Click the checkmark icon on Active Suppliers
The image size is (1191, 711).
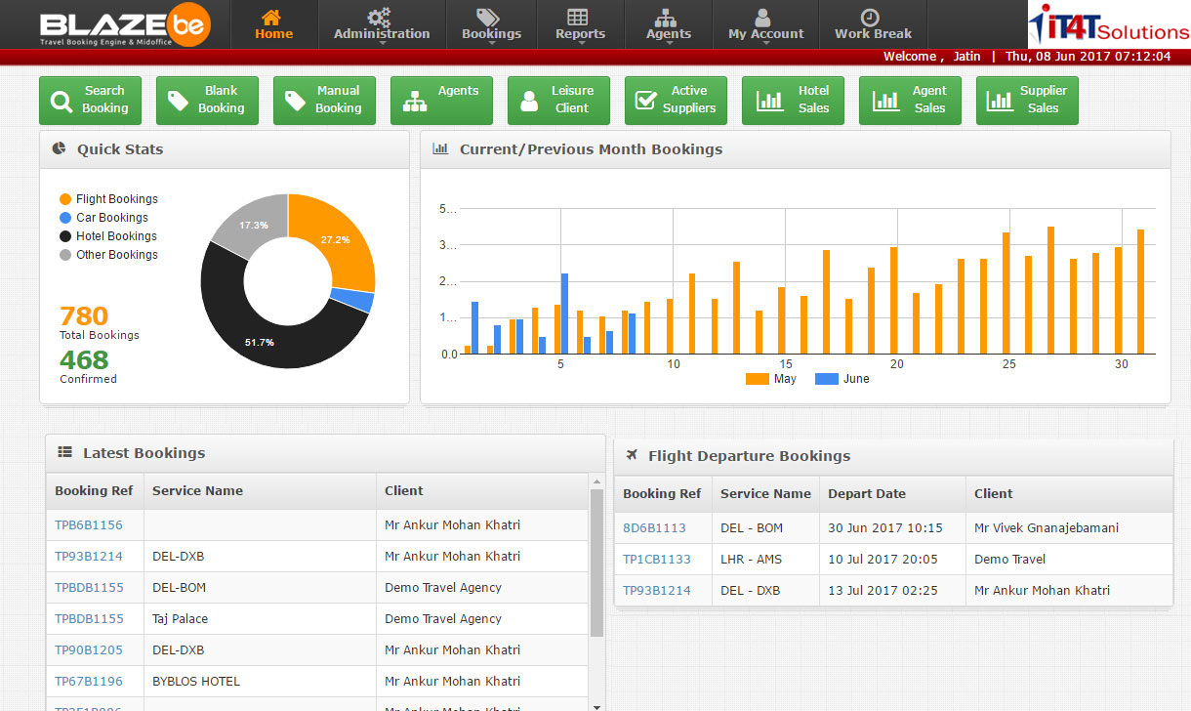[646, 101]
